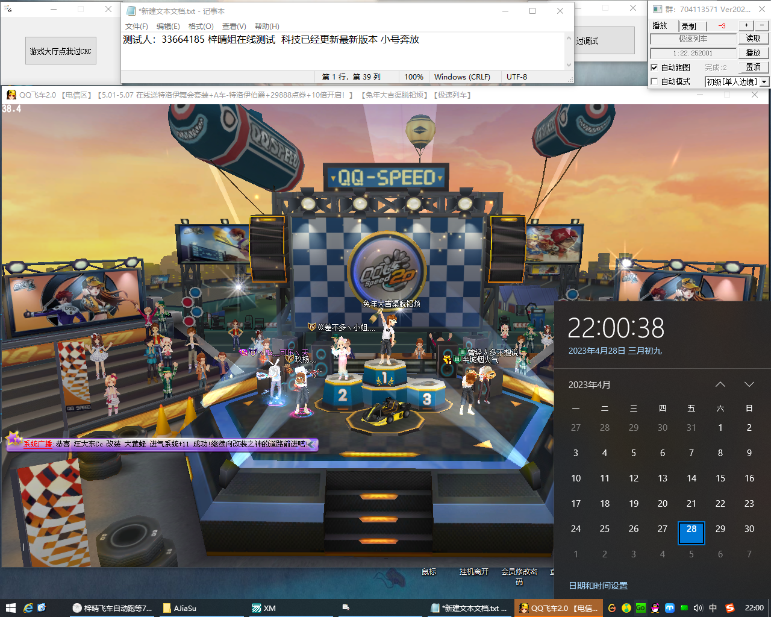The height and width of the screenshot is (617, 771).
Task: Toggle the 中 Chinese input mode indicator
Action: tap(713, 608)
